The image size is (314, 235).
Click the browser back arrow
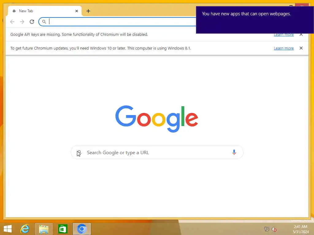pos(12,22)
